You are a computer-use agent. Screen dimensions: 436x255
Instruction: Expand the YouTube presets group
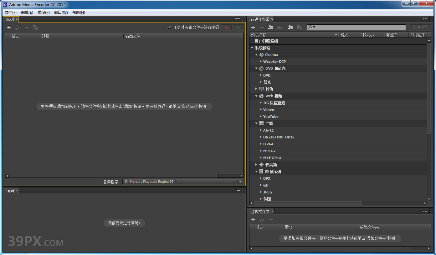[x=261, y=116]
